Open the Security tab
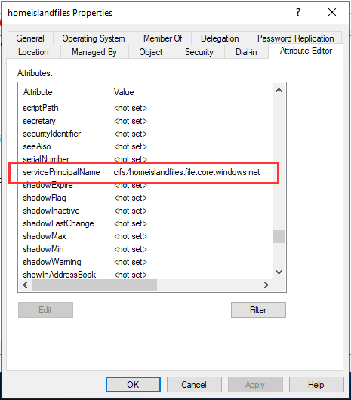The height and width of the screenshot is (400, 351). click(199, 52)
